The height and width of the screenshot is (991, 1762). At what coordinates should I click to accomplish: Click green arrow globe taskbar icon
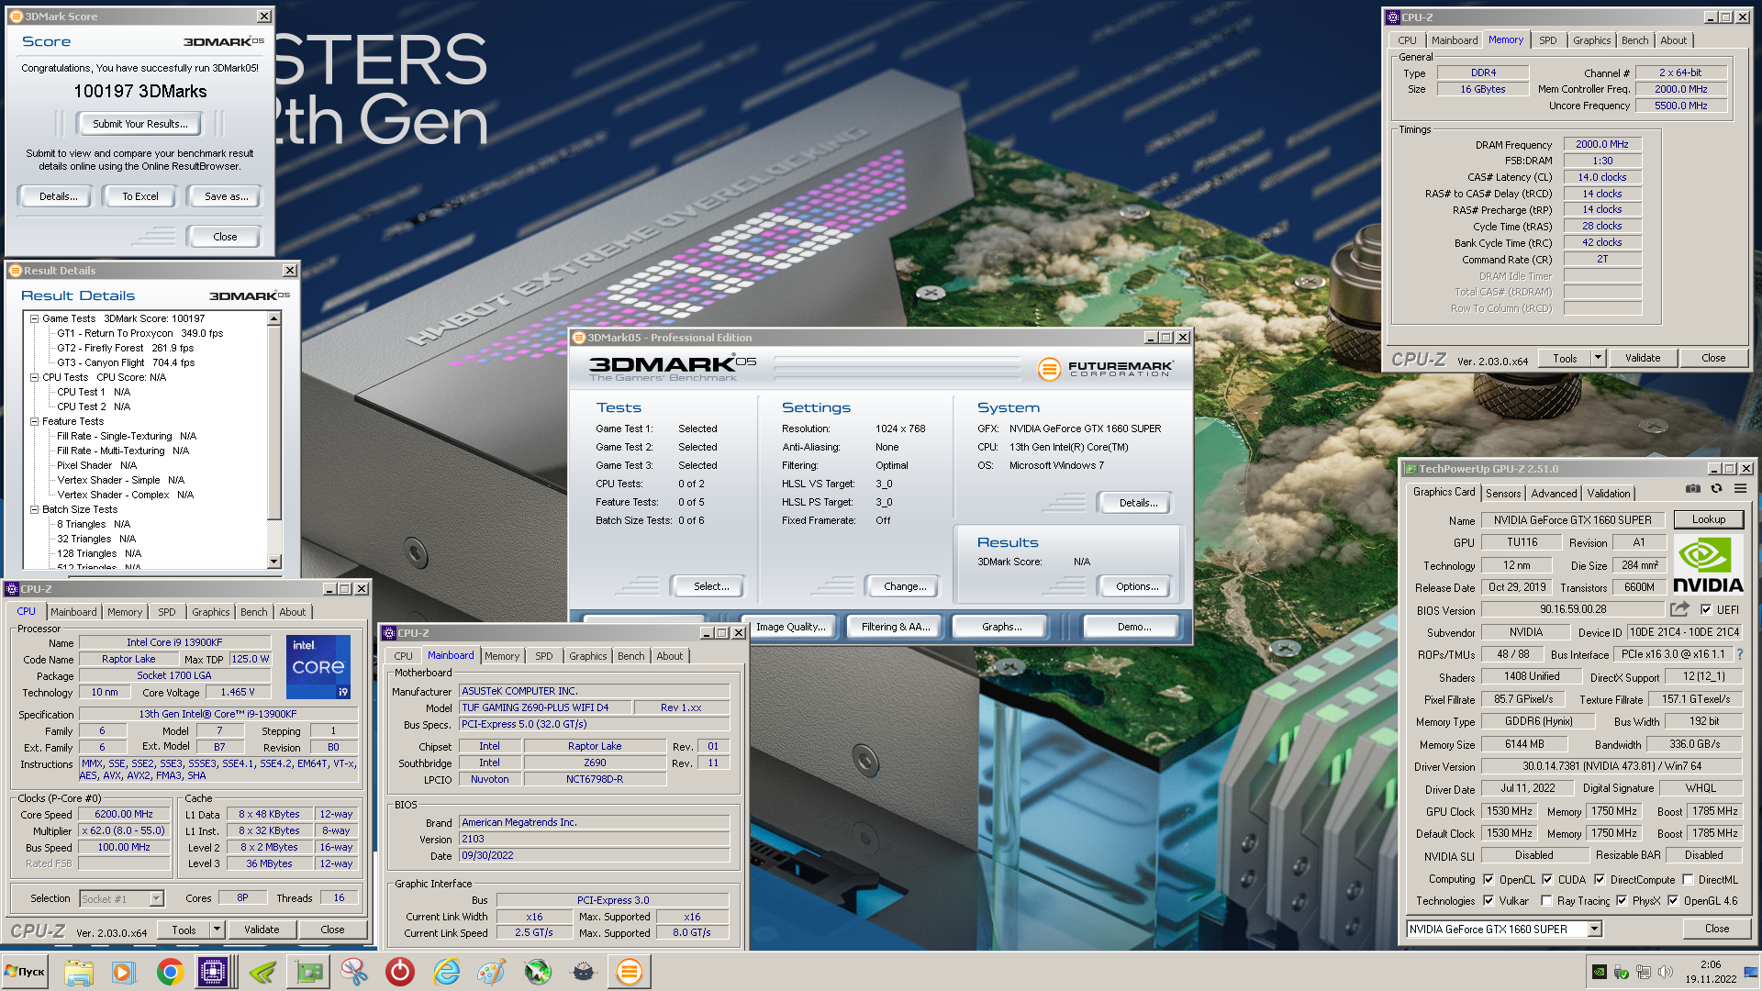click(538, 972)
